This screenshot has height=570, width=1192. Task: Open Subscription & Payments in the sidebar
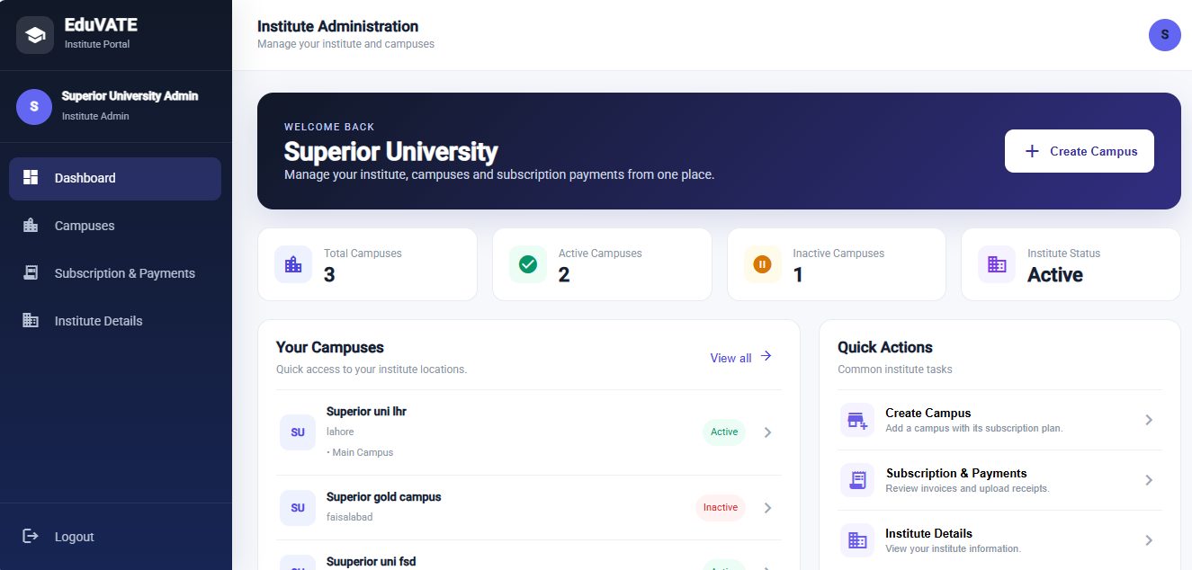coord(115,273)
